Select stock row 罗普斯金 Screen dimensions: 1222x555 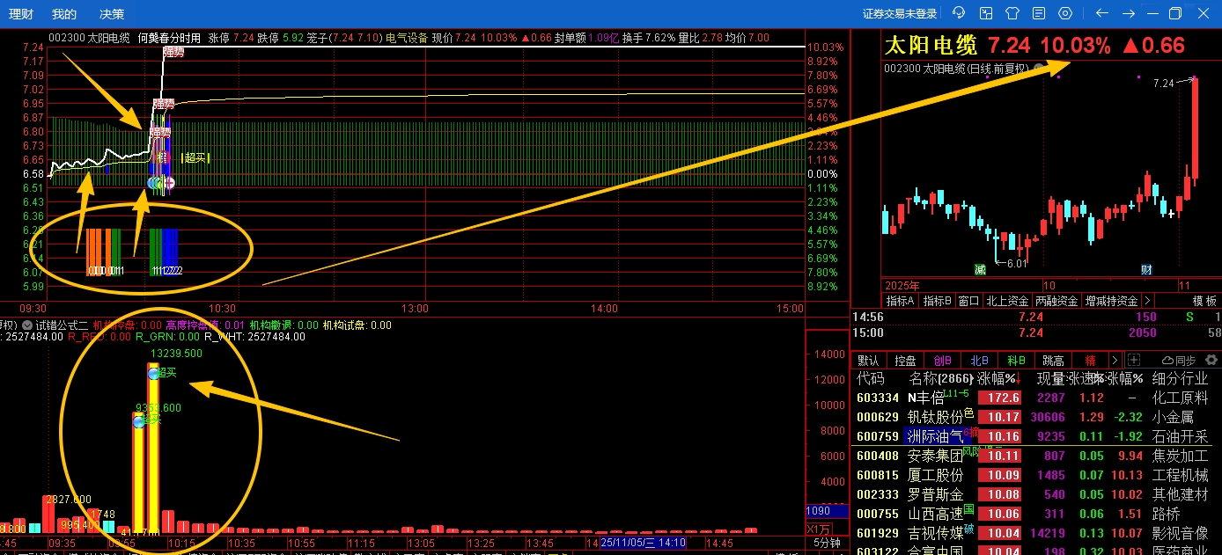tap(1037, 495)
